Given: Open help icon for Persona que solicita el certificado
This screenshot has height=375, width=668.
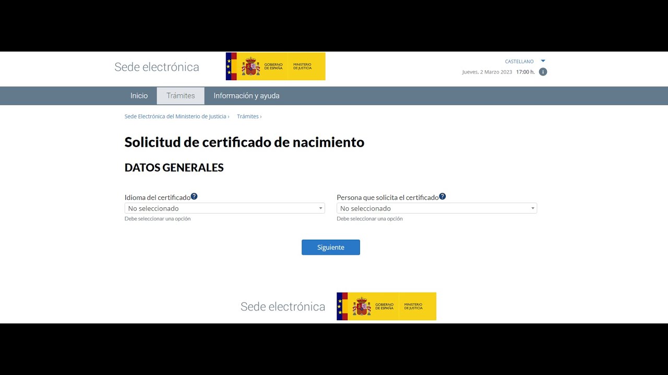Looking at the screenshot, I should 443,196.
